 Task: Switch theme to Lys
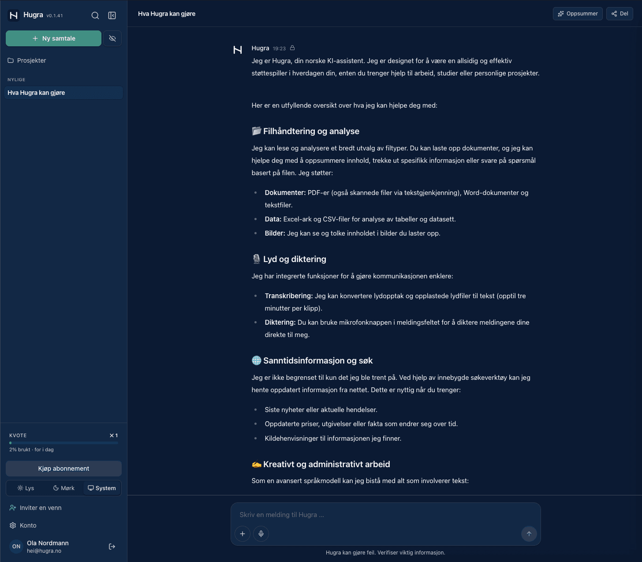(x=26, y=488)
